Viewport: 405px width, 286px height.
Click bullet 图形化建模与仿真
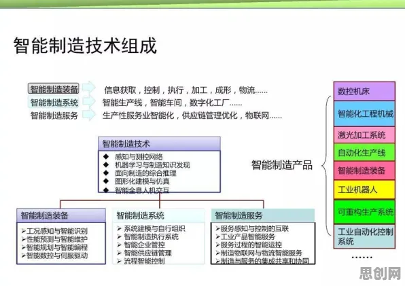pyautogui.click(x=142, y=181)
